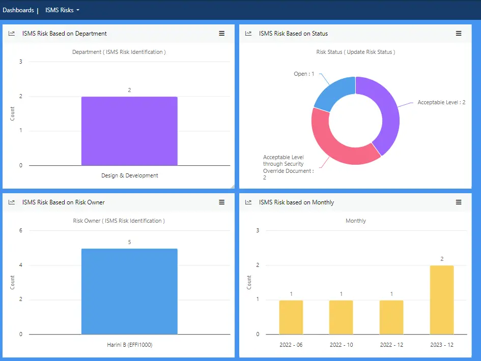Click the Open : 1 legend label
This screenshot has height=361, width=481.
coord(304,74)
